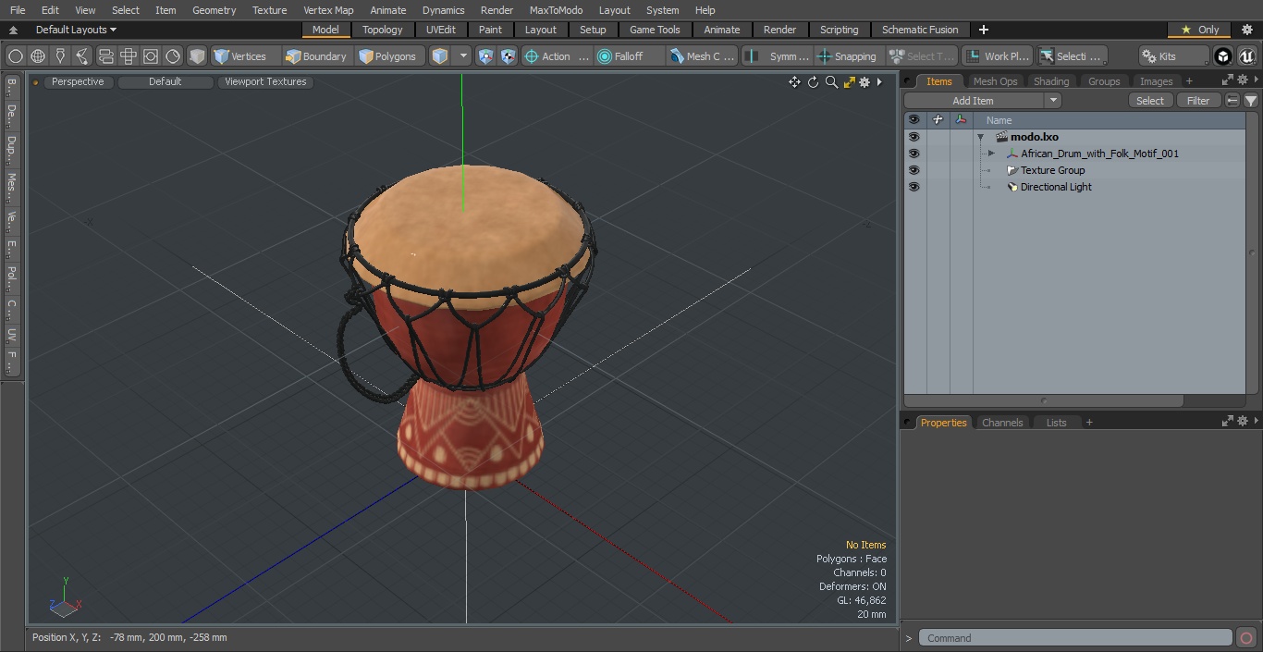The height and width of the screenshot is (652, 1263).
Task: Add a new layout tab with plus
Action: pos(983,30)
